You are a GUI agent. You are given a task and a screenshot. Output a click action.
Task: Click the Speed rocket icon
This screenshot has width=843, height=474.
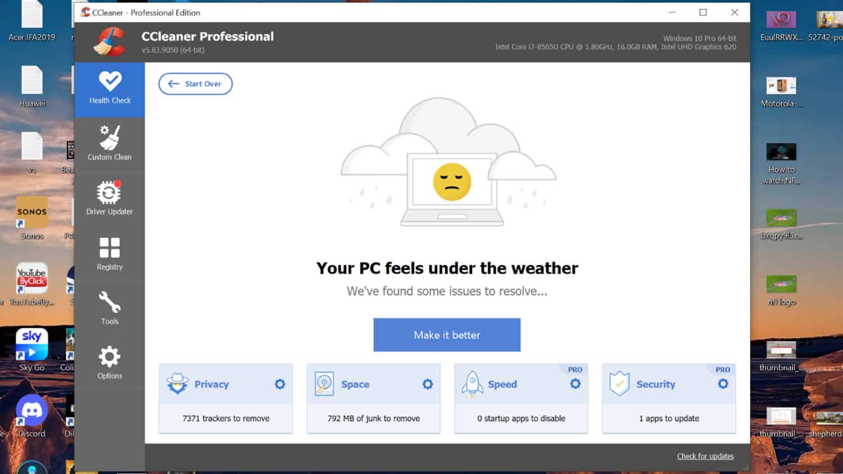[x=472, y=384]
